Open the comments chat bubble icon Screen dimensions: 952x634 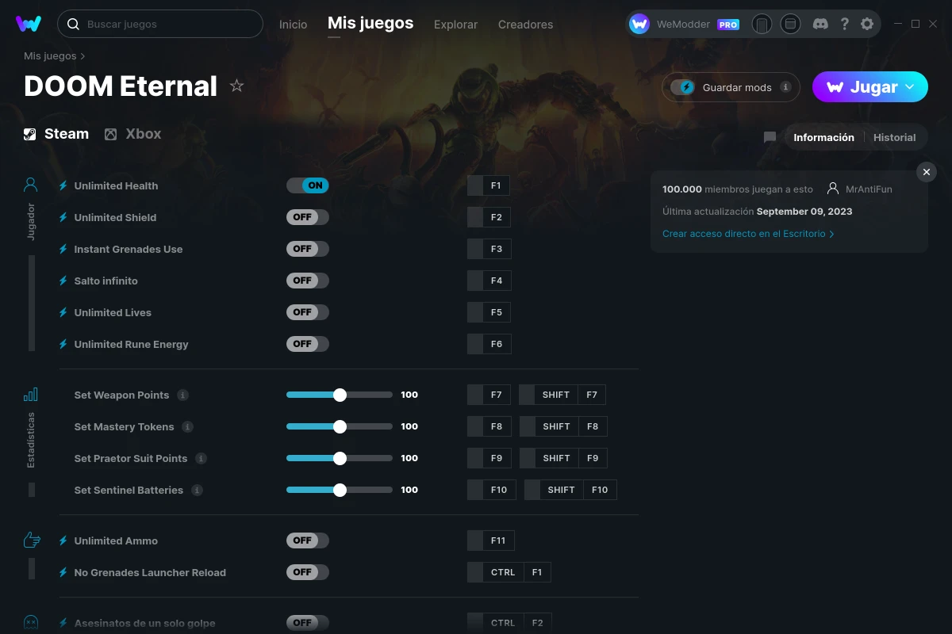click(x=770, y=137)
